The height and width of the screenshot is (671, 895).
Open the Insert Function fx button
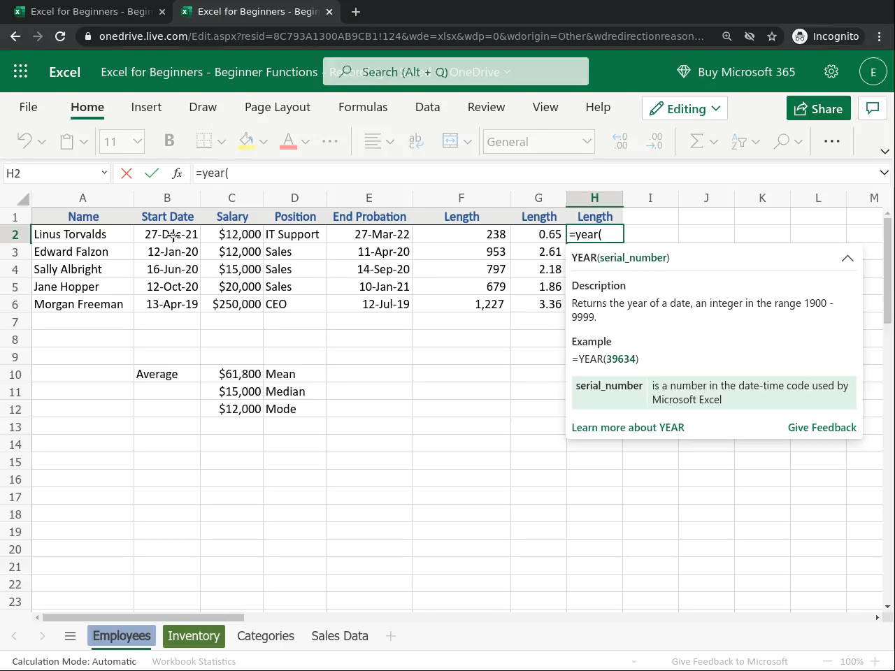[x=177, y=173]
